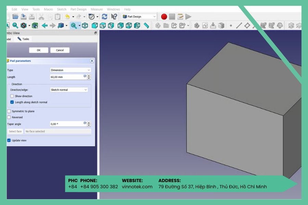
Task: Undo the last action
Action: point(67,17)
